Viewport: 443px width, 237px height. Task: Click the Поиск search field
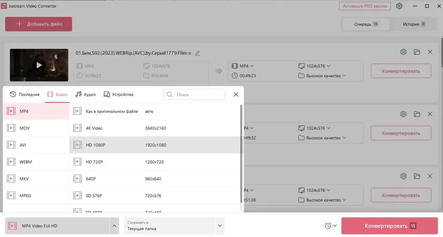click(x=194, y=95)
